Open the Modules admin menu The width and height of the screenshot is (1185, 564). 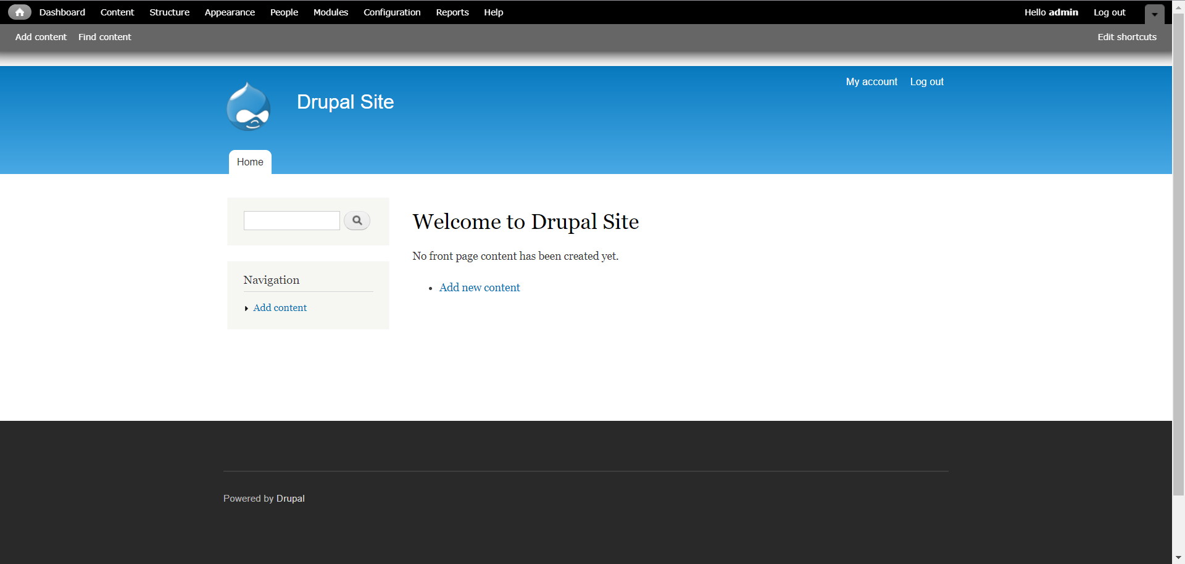(x=331, y=12)
